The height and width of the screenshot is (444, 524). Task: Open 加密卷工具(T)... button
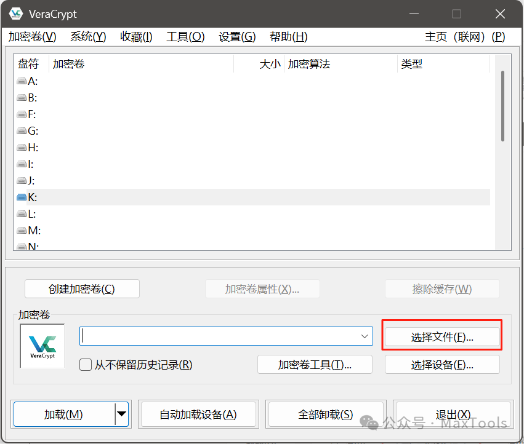point(315,365)
